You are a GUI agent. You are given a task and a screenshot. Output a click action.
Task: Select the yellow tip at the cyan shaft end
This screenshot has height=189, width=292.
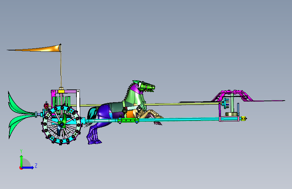pos(244,118)
